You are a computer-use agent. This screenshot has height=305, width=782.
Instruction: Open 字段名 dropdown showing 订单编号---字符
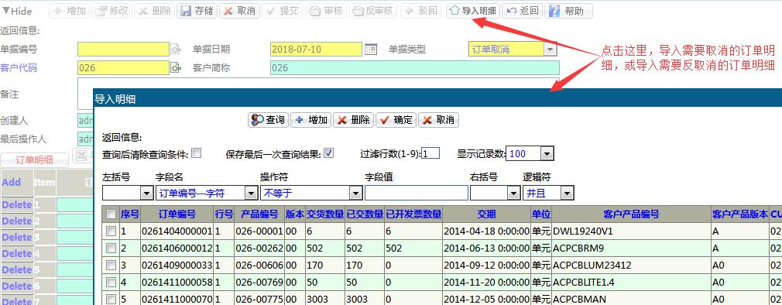click(x=252, y=193)
